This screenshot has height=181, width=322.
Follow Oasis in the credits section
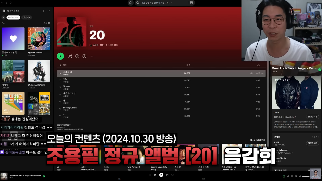click(x=312, y=143)
